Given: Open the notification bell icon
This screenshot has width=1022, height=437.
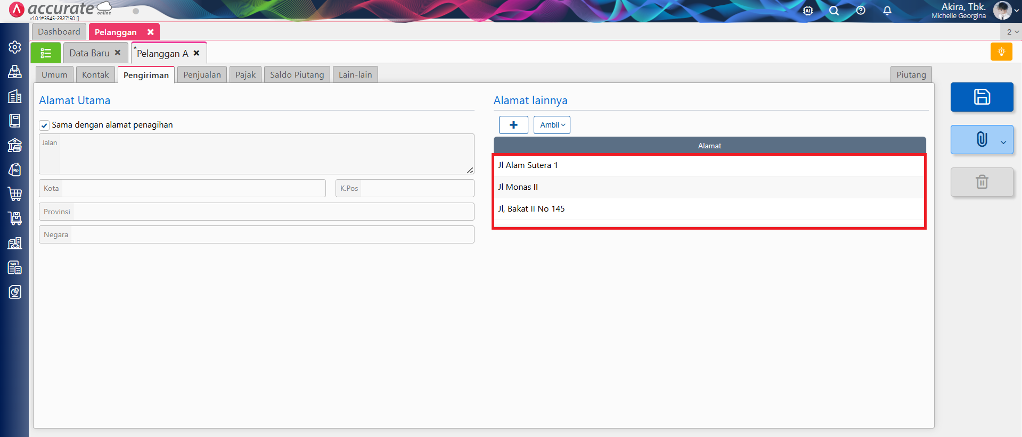Looking at the screenshot, I should click(887, 11).
